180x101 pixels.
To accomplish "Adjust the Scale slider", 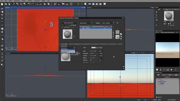I will [x=94, y=51].
